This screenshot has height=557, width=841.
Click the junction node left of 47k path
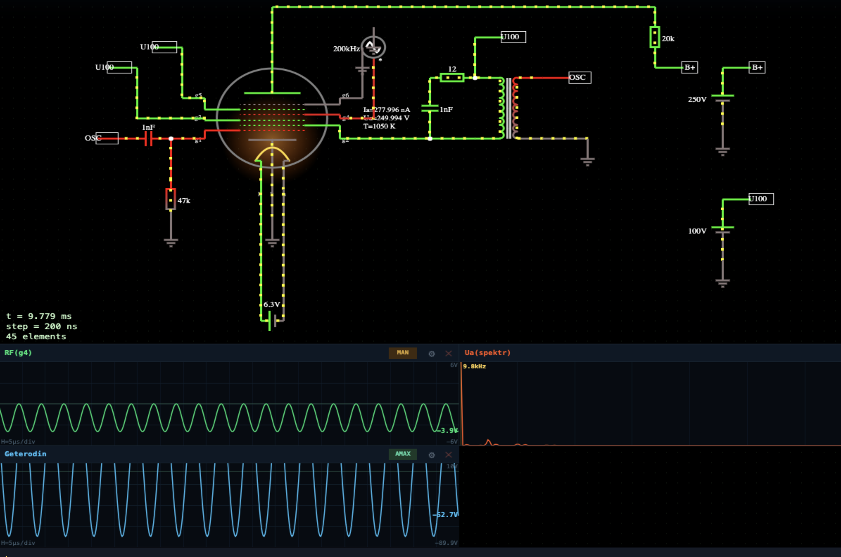pyautogui.click(x=171, y=139)
